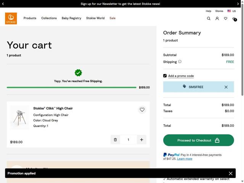Remove the SMSFREE promo code
Image resolution: width=244 pixels, height=183 pixels.
pyautogui.click(x=226, y=87)
